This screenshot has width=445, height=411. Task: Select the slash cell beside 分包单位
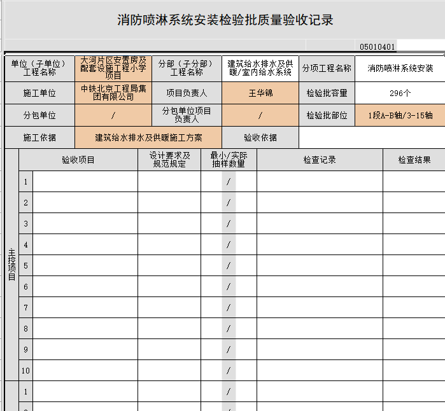(x=113, y=115)
